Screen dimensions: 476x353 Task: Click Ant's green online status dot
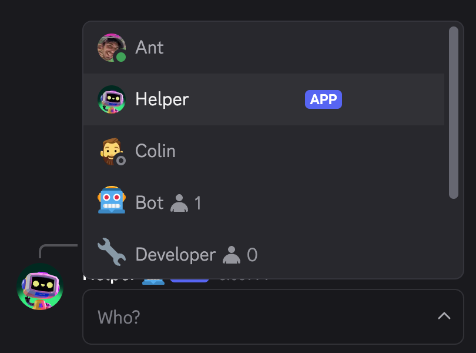[x=121, y=57]
